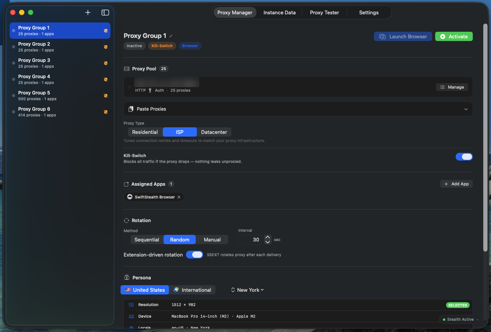Click the Browser blue tag
This screenshot has height=332, width=491.
coord(190,46)
